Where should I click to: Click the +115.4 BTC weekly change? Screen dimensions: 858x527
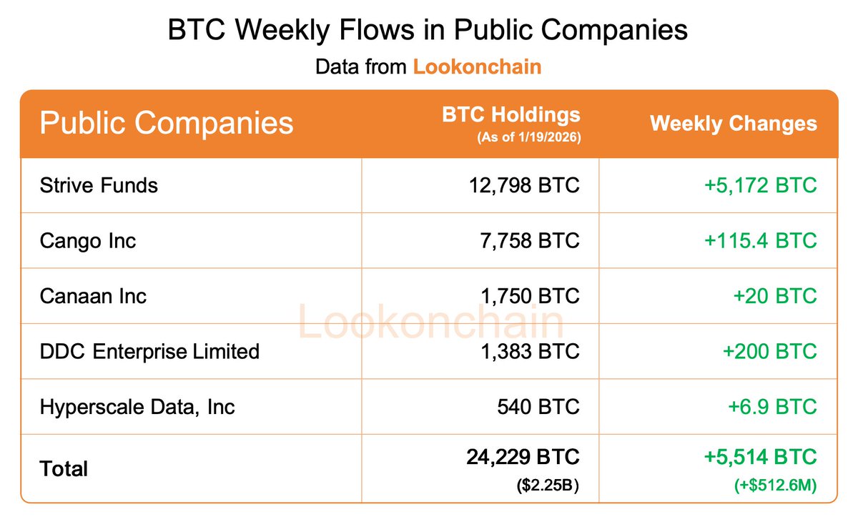[760, 241]
